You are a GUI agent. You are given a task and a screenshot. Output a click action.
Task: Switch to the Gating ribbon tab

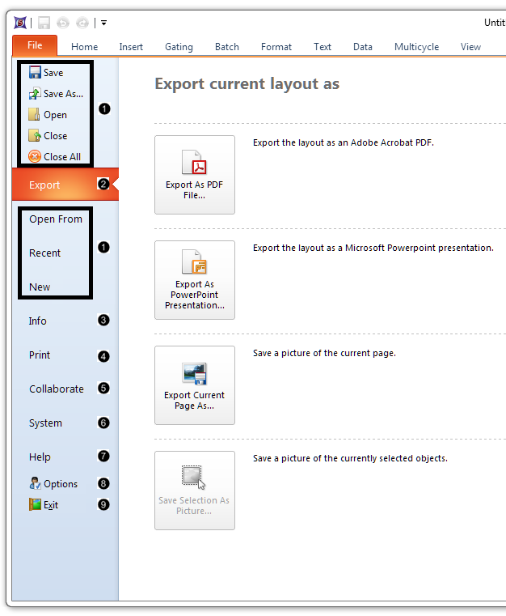[x=179, y=47]
